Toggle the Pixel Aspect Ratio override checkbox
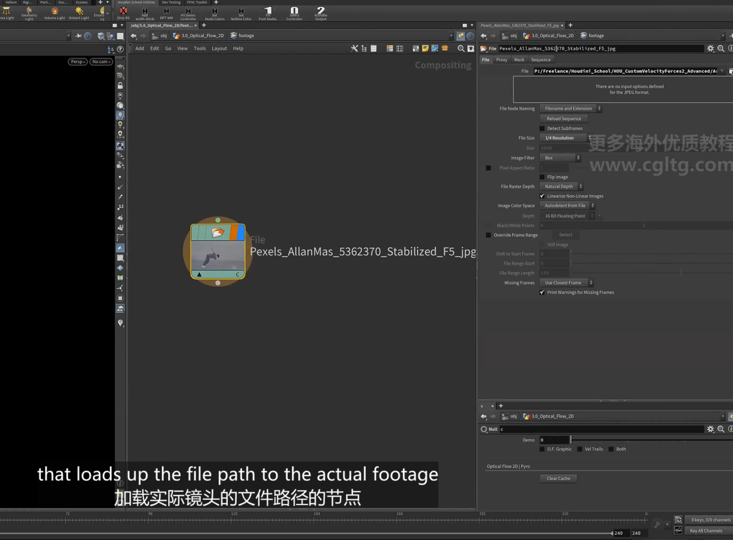Viewport: 733px width, 540px height. (488, 168)
